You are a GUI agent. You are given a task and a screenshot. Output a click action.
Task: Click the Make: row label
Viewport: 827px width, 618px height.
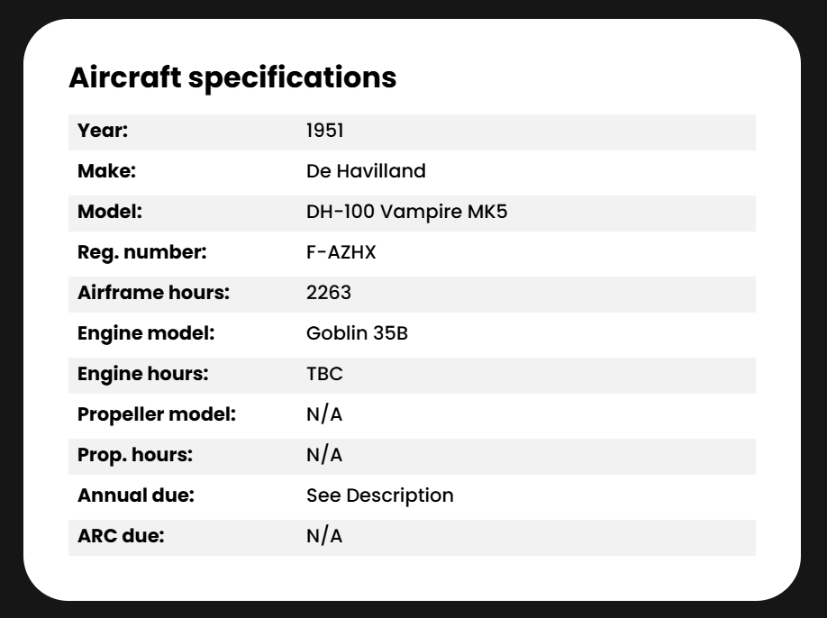pos(106,171)
